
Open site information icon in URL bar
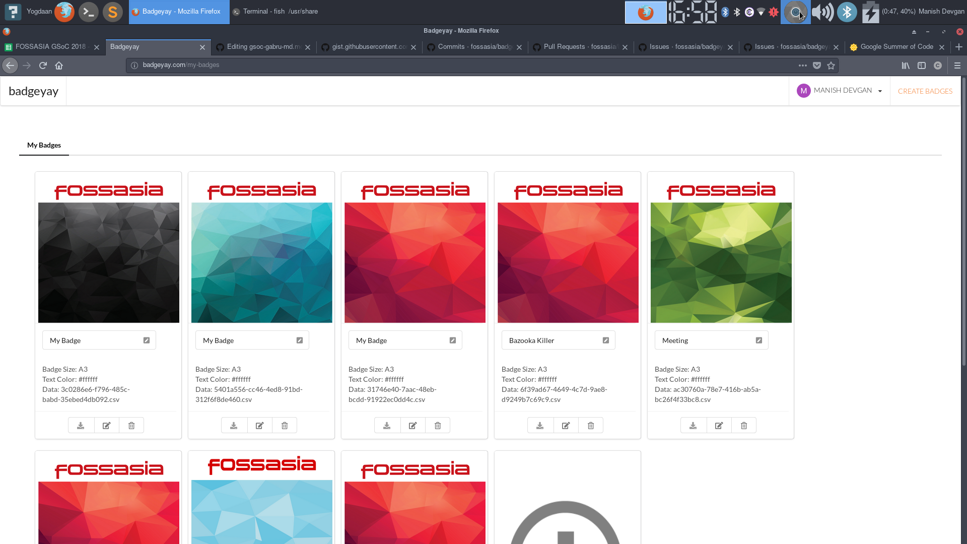pyautogui.click(x=134, y=65)
